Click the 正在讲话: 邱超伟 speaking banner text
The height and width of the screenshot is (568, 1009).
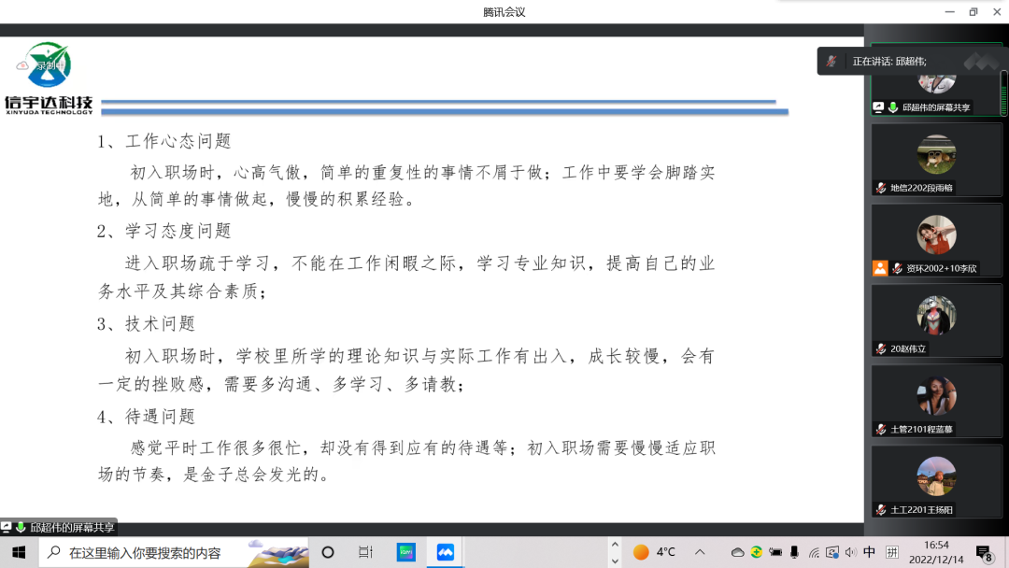pos(889,62)
